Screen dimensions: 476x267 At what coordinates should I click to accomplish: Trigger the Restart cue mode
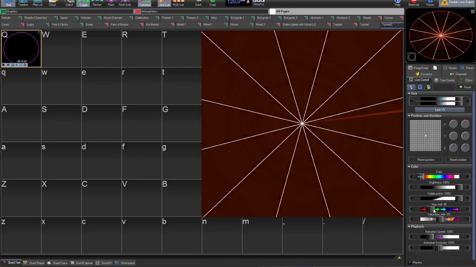coord(97,3)
